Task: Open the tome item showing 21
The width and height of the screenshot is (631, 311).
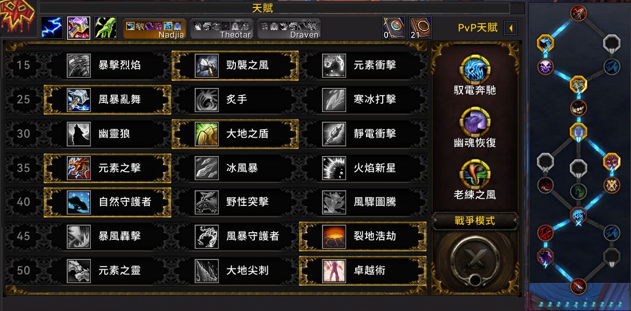Action: pyautogui.click(x=420, y=28)
